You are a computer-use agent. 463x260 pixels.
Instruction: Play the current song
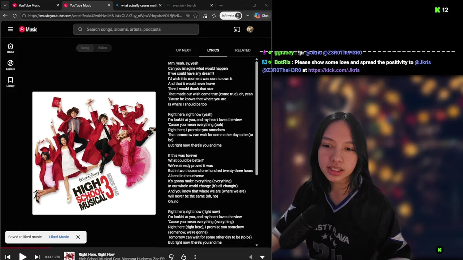pos(23,257)
